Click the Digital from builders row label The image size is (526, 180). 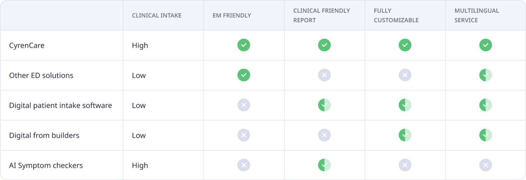pyautogui.click(x=44, y=136)
